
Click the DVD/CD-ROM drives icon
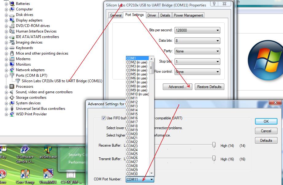point(12,26)
